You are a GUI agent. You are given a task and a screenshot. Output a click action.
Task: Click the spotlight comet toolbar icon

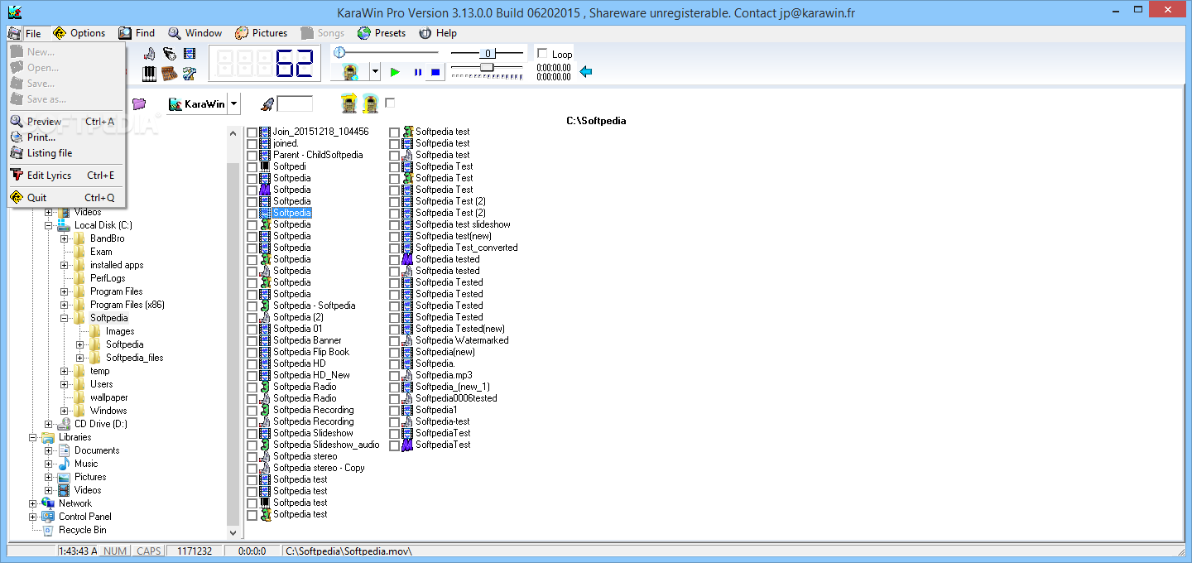tap(170, 54)
